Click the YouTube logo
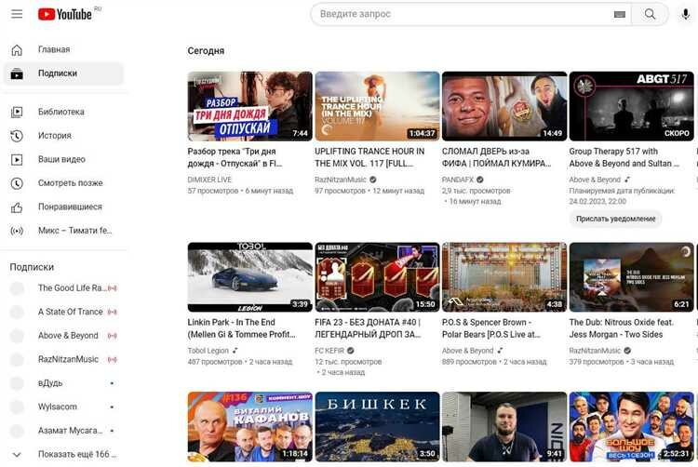 65,14
